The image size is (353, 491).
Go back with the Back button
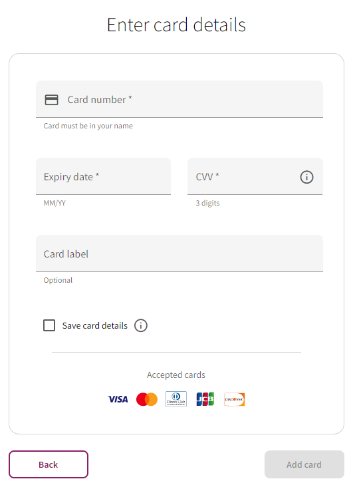click(x=49, y=464)
